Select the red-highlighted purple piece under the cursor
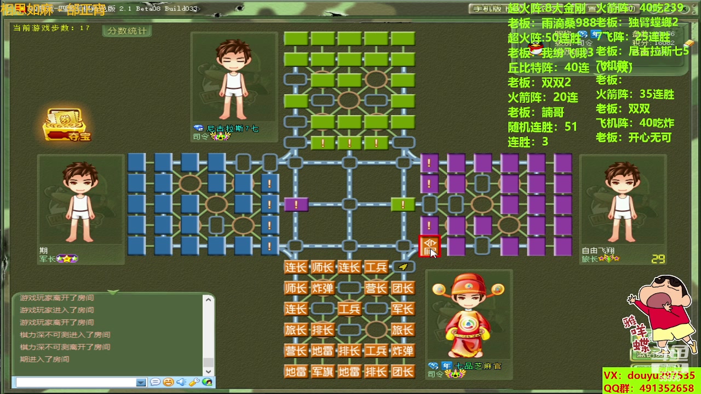This screenshot has height=394, width=701. pos(429,246)
